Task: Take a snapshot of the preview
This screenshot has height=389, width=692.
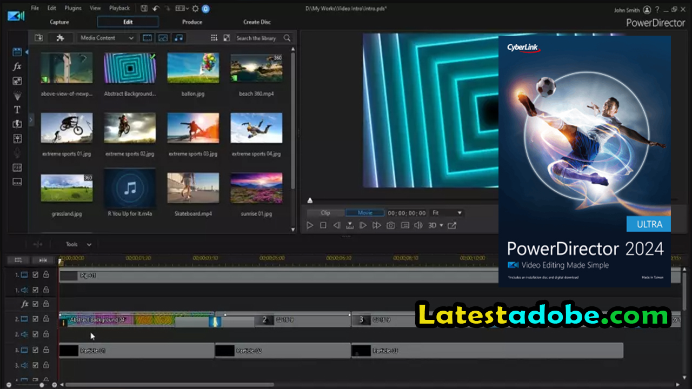Action: 390,225
